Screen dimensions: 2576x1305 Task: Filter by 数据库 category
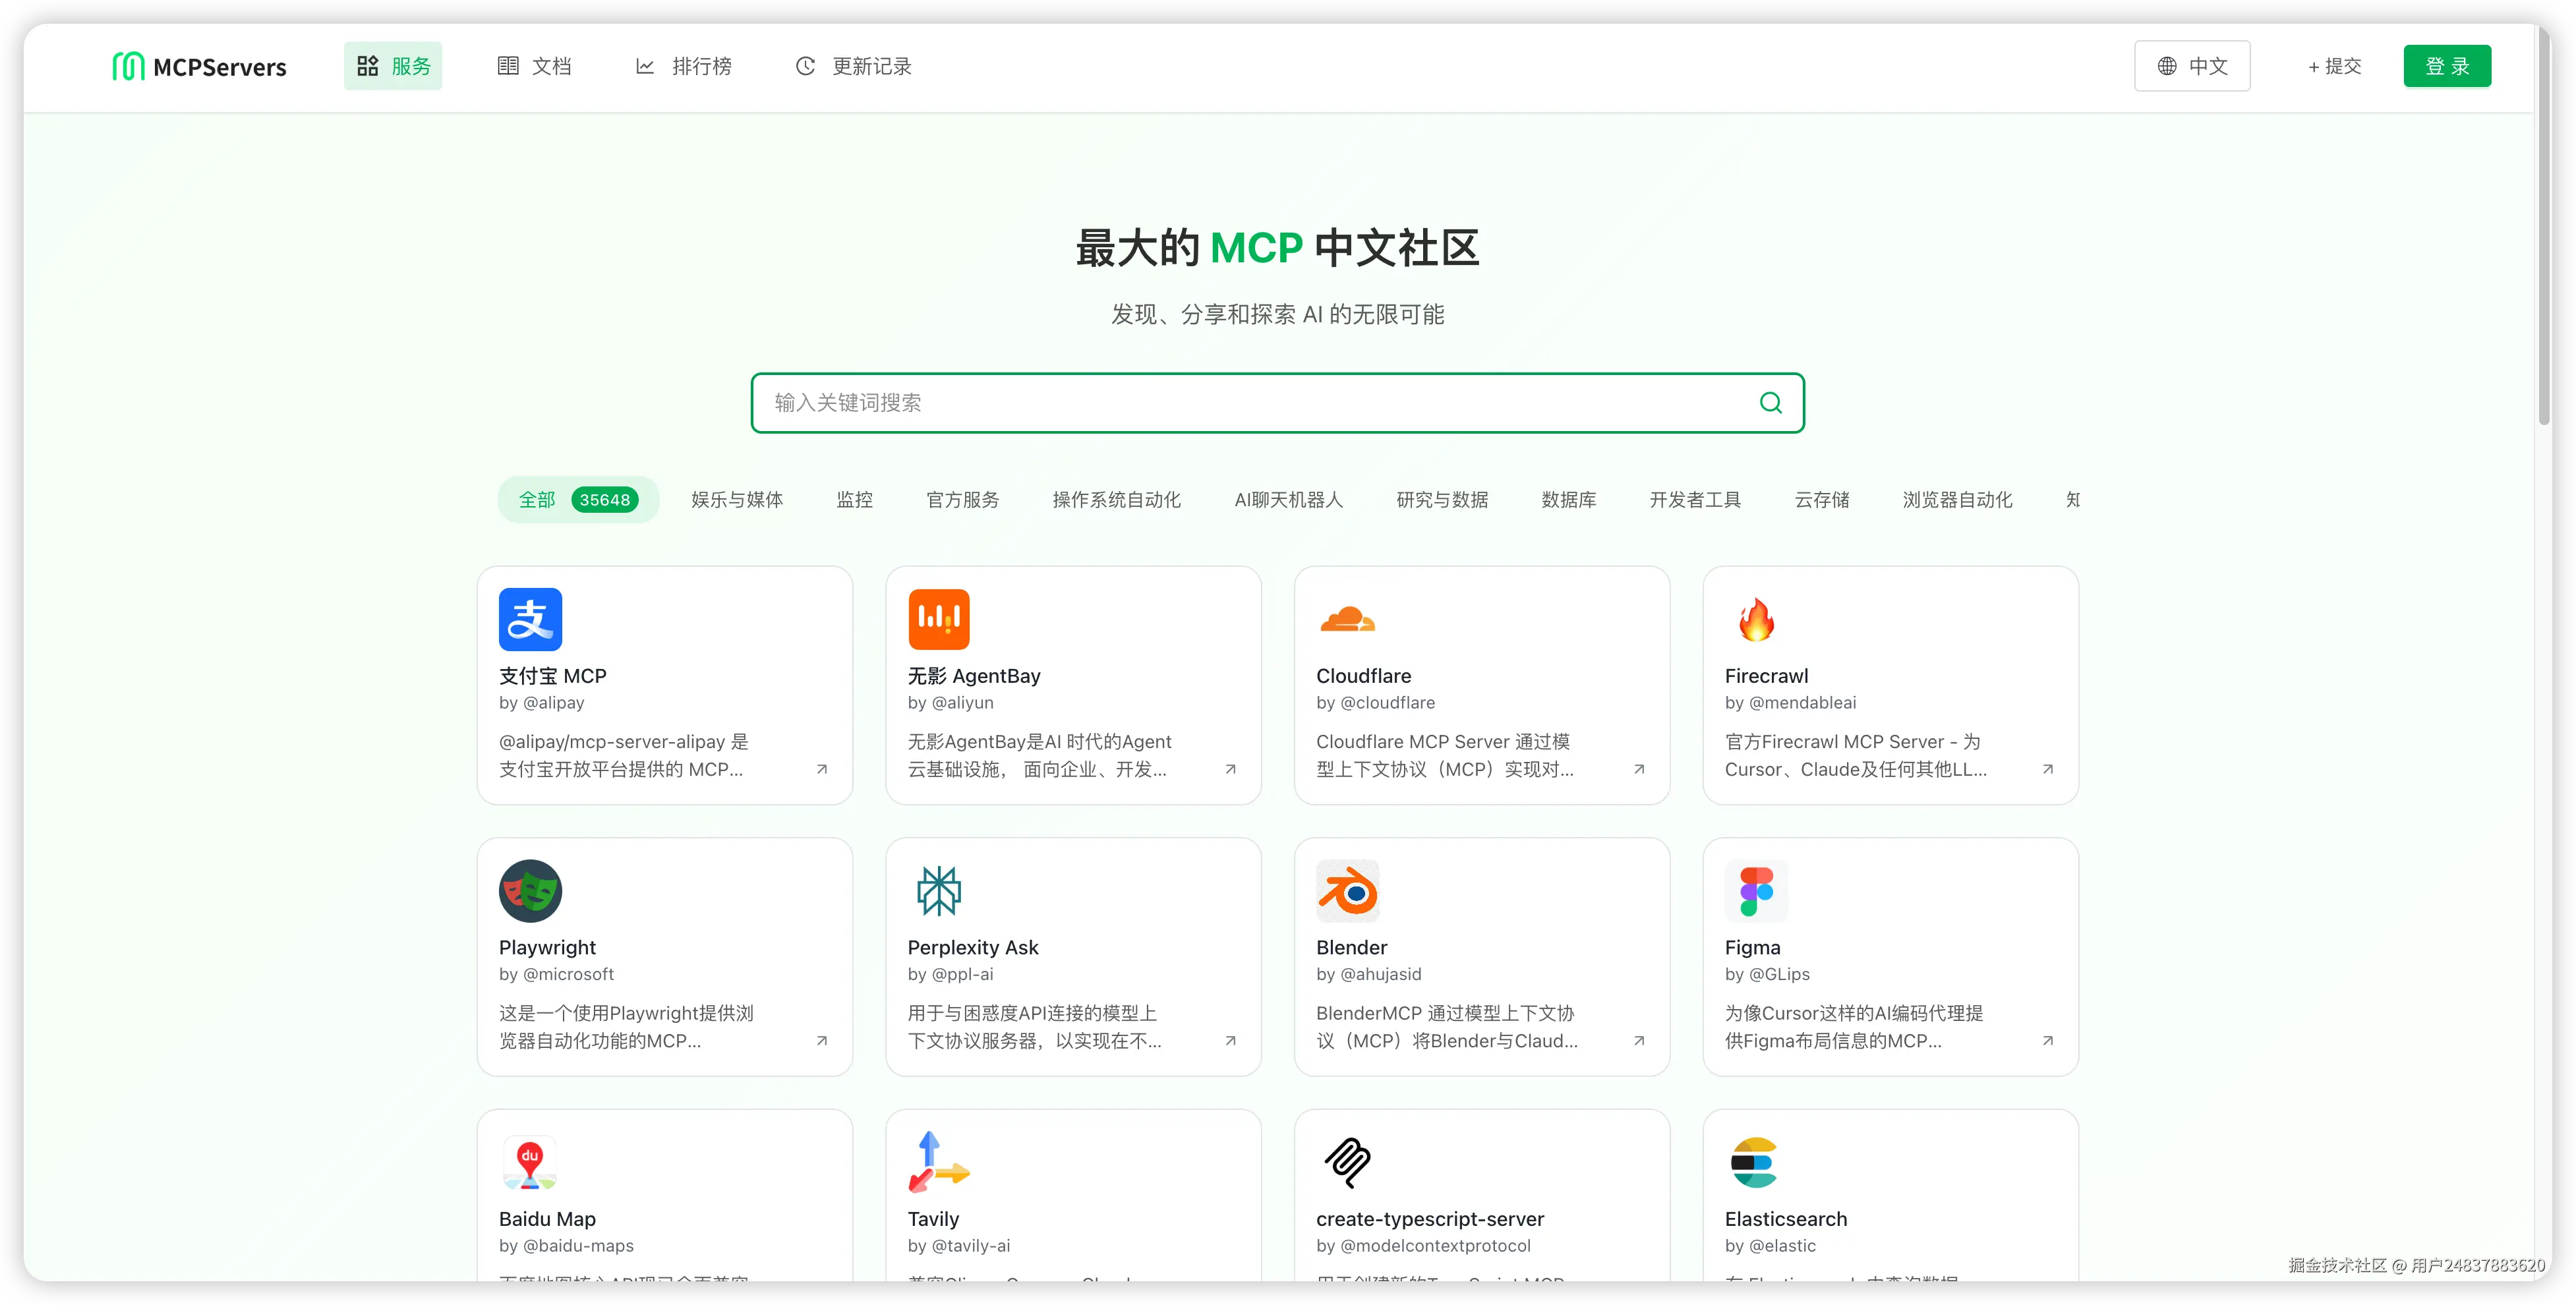point(1568,500)
